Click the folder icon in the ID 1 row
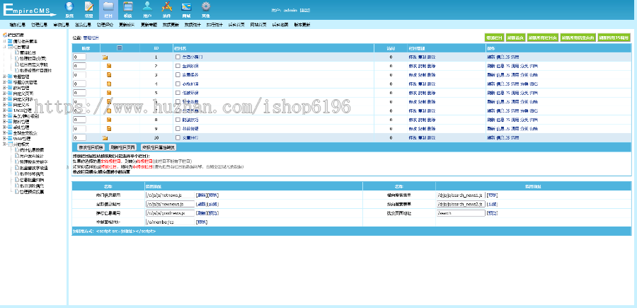This screenshot has width=637, height=308. coord(105,57)
